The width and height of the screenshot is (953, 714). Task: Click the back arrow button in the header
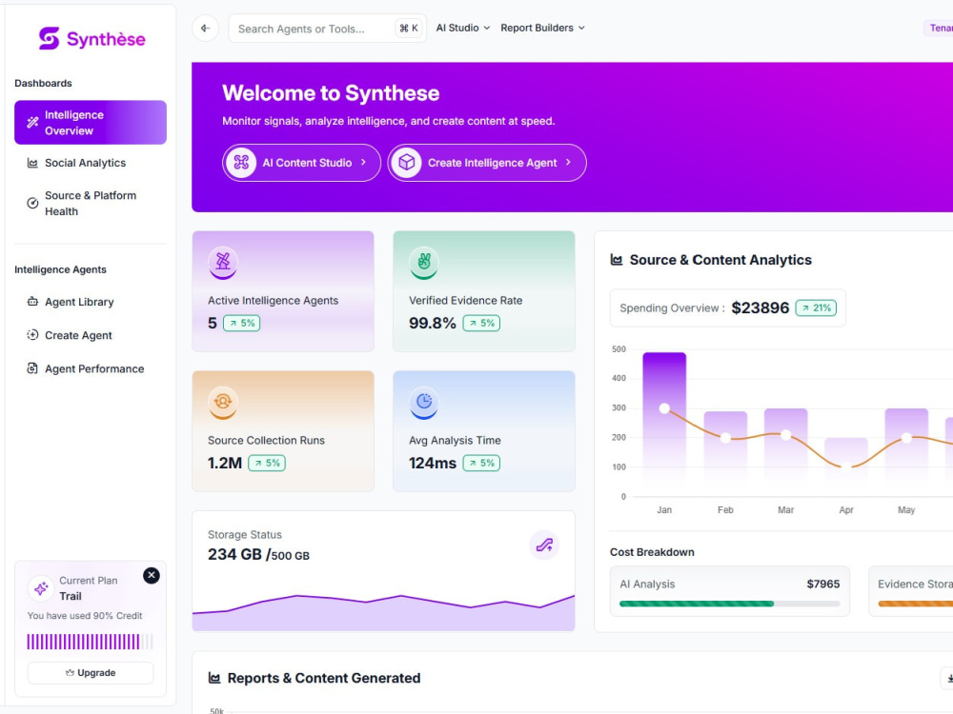(x=206, y=28)
